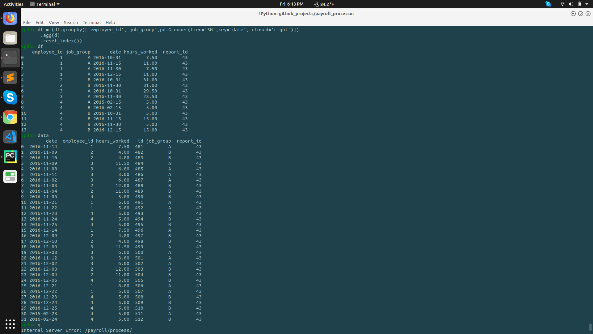Open Skype from the dock
593x334 pixels.
click(x=10, y=97)
